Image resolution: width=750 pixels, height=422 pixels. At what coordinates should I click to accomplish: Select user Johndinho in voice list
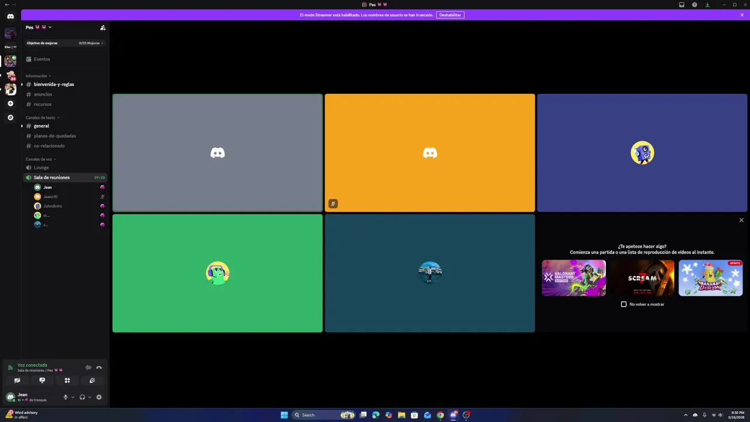69,206
